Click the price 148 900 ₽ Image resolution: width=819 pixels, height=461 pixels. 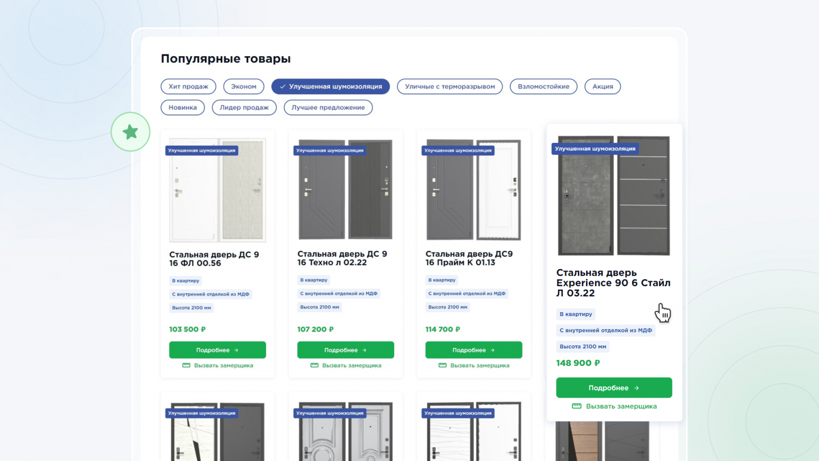pos(578,363)
